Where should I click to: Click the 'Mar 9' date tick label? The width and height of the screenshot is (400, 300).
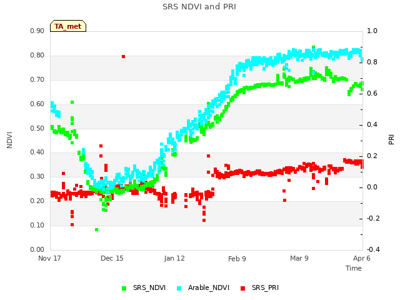tap(299, 258)
